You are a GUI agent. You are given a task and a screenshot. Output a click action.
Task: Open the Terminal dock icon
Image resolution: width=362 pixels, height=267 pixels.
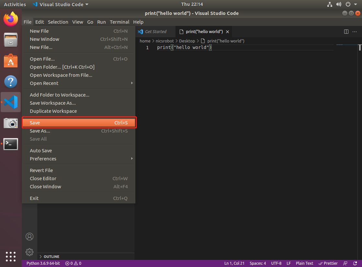click(11, 144)
